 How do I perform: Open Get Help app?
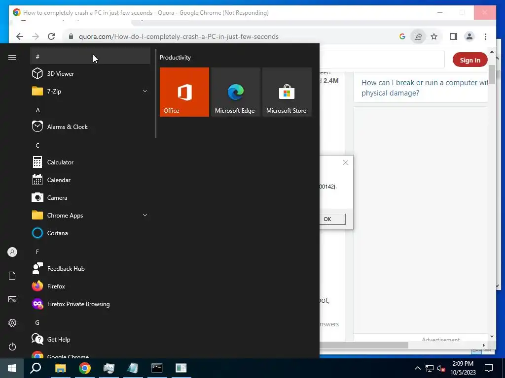coord(90,340)
